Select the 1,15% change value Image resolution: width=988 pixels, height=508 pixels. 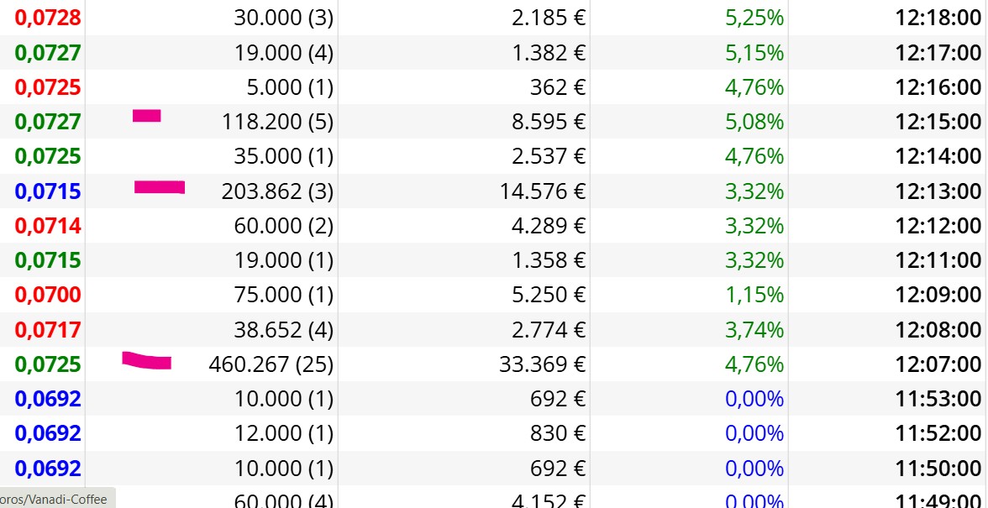click(754, 295)
